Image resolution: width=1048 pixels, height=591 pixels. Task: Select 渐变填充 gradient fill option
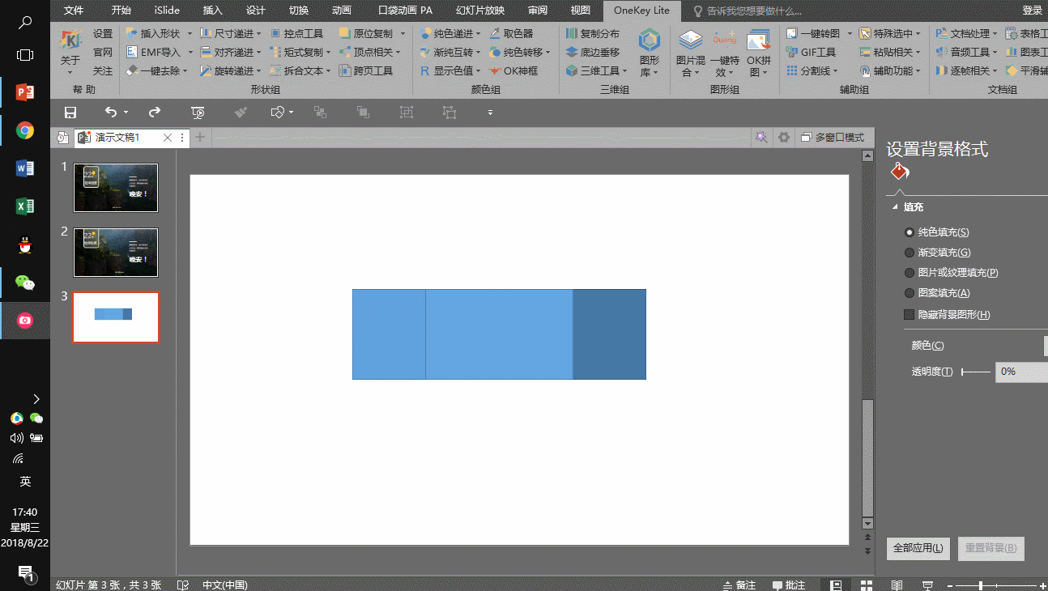click(910, 253)
